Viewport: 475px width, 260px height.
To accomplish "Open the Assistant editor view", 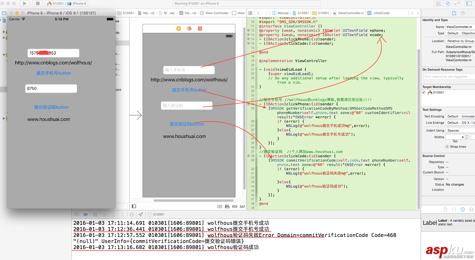I will coord(448,3).
